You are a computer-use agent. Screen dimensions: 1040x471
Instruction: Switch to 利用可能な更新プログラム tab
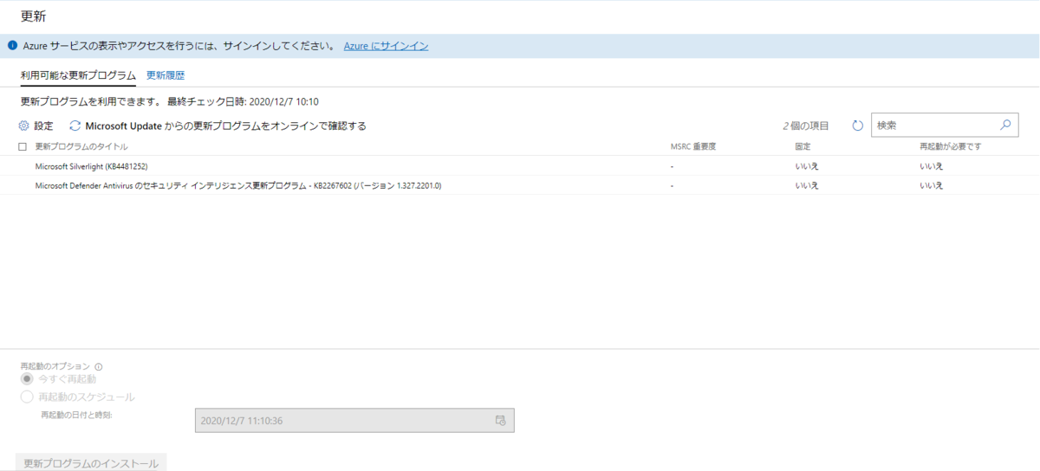click(78, 75)
